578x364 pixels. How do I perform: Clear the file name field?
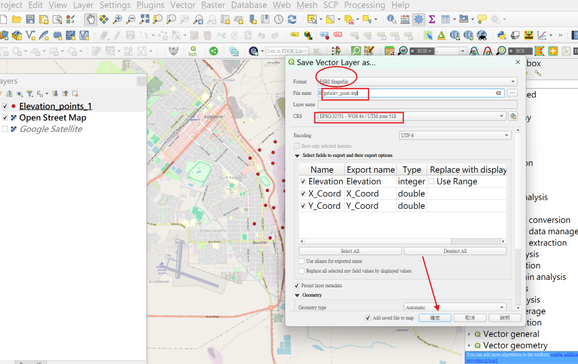coord(498,93)
